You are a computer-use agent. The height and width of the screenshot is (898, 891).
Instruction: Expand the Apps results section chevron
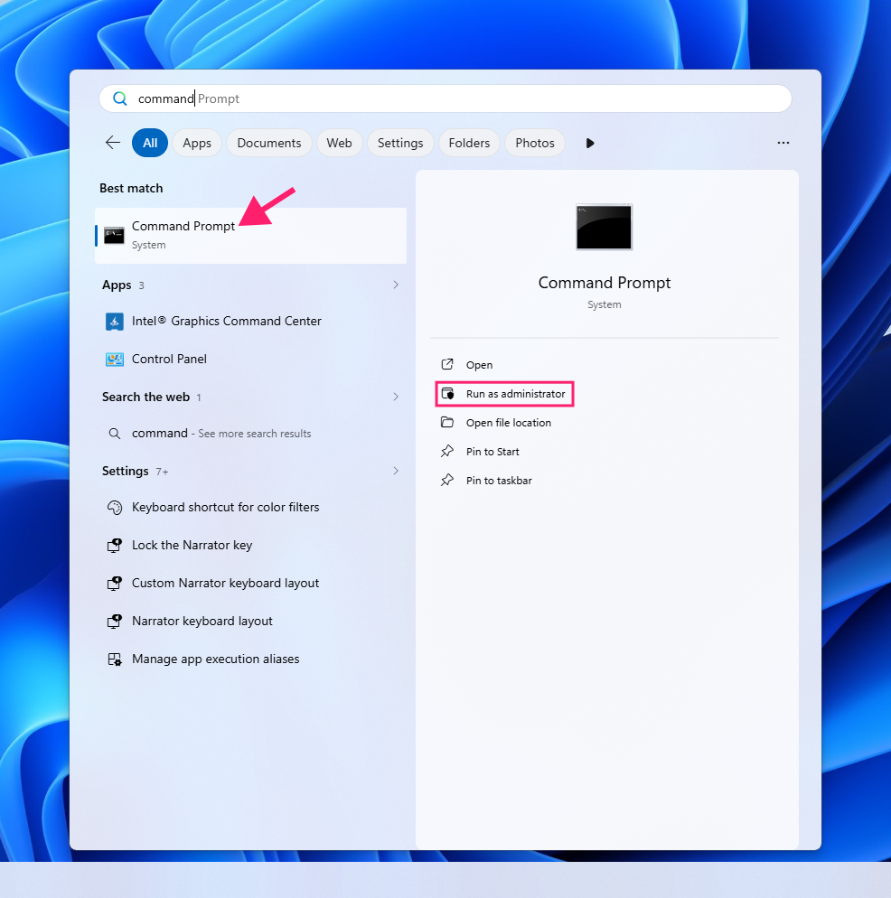click(396, 285)
